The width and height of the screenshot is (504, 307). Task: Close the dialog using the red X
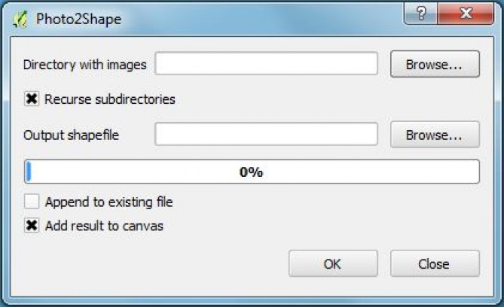(466, 13)
